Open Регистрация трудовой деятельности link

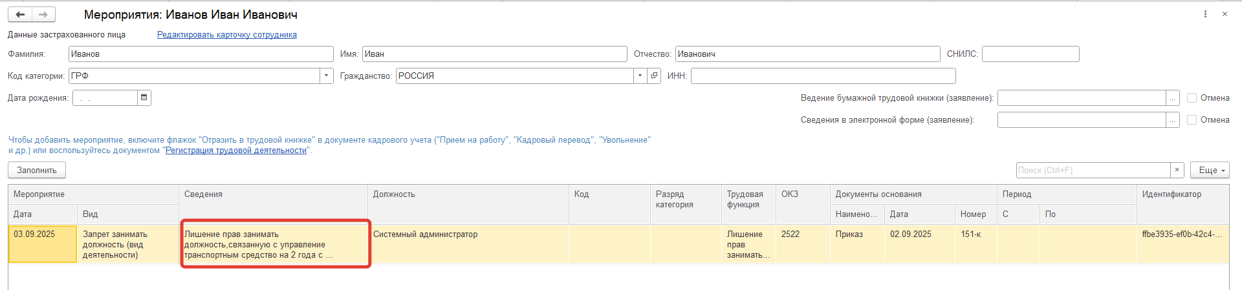point(236,150)
